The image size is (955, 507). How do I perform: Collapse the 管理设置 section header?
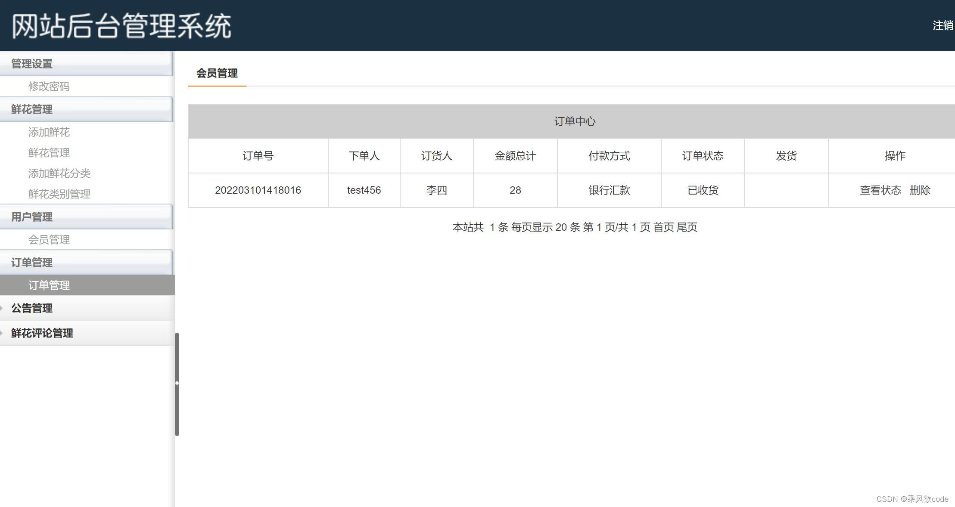tap(32, 64)
